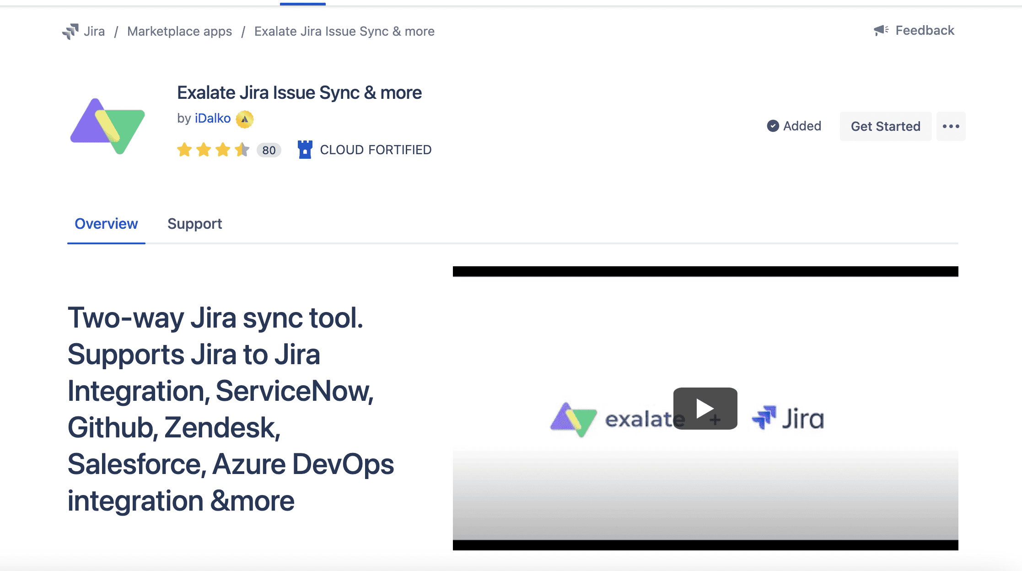Click the Jira breadcrumb home icon
The height and width of the screenshot is (571, 1022).
coord(70,31)
